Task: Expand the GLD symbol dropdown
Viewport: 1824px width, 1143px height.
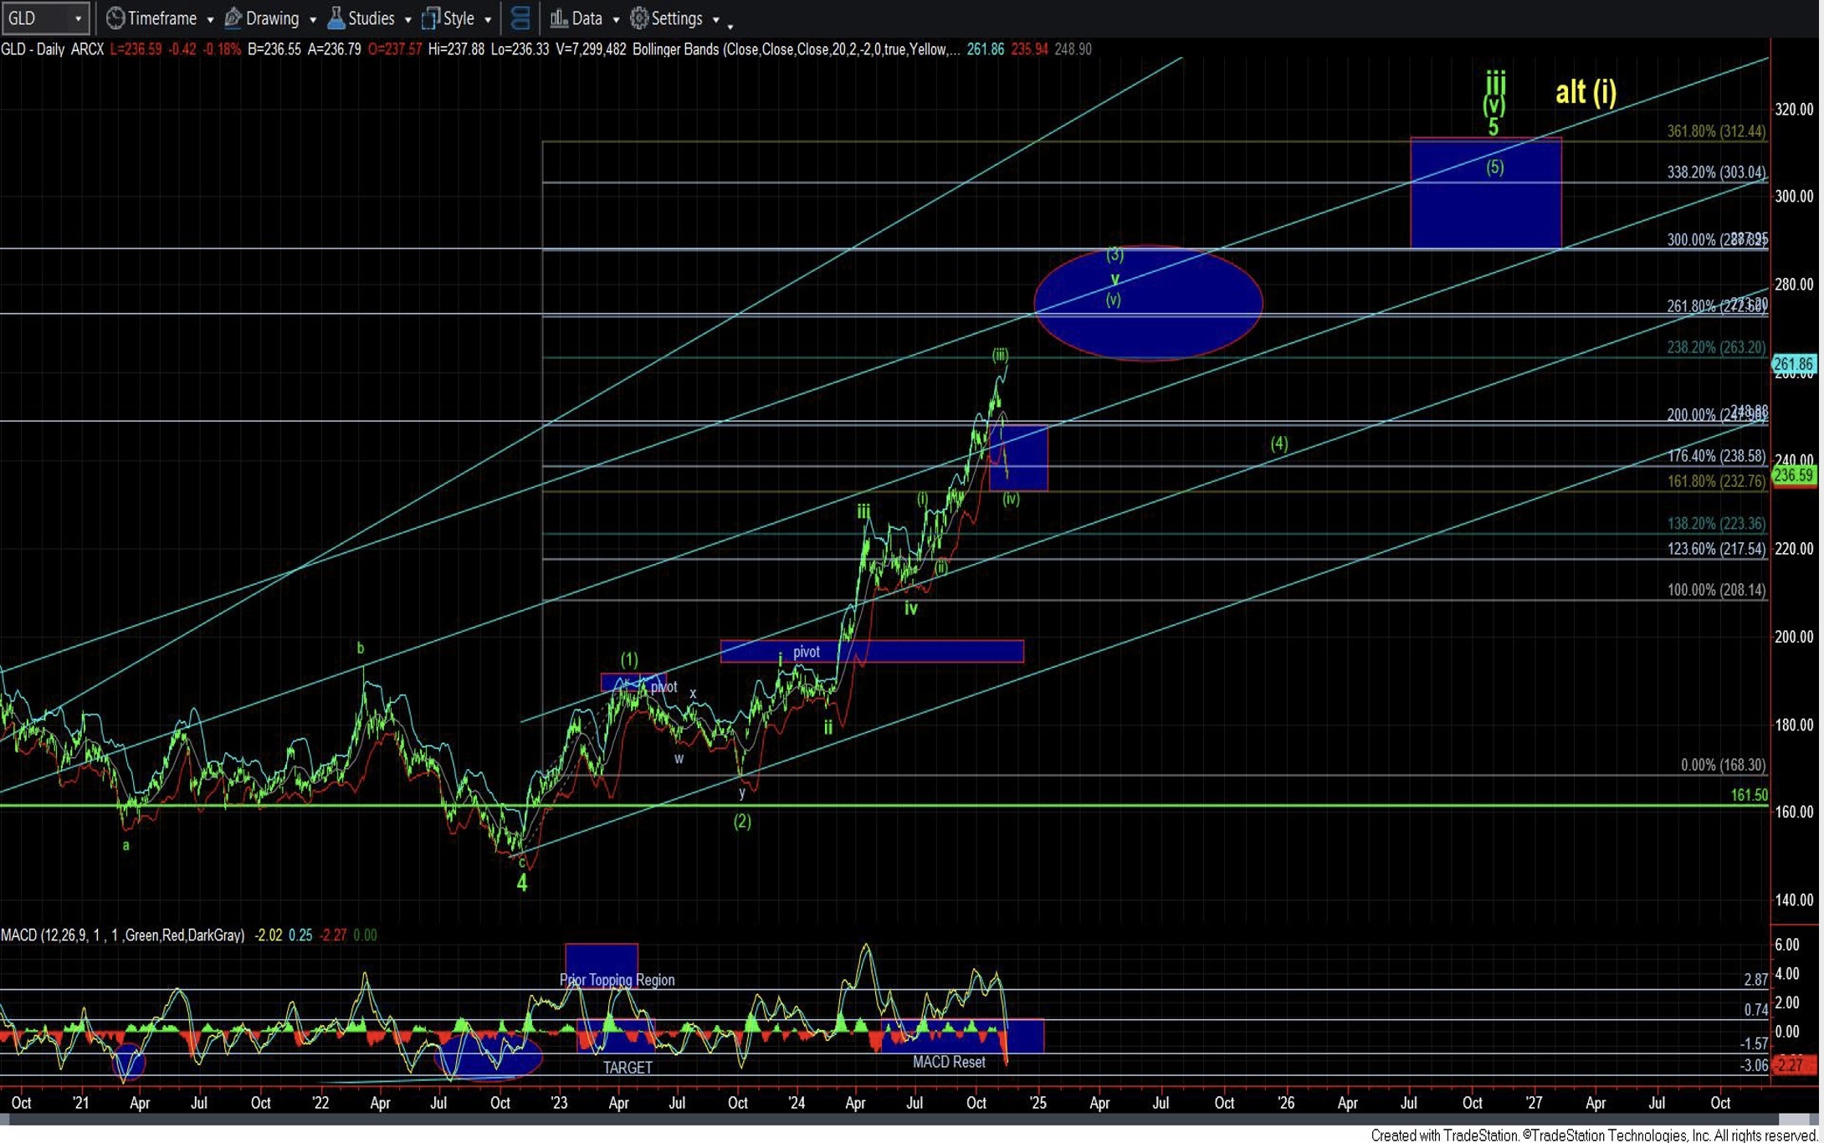Action: pos(78,18)
